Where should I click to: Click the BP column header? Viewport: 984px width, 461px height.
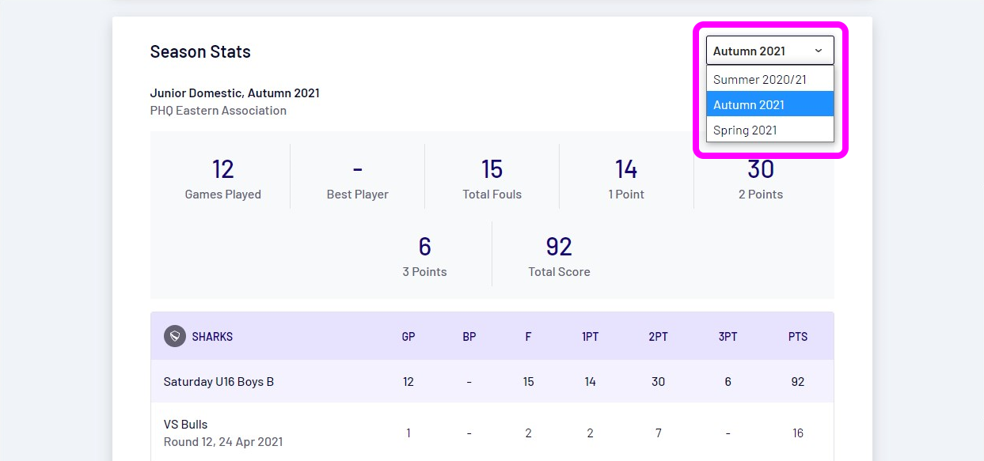[469, 337]
